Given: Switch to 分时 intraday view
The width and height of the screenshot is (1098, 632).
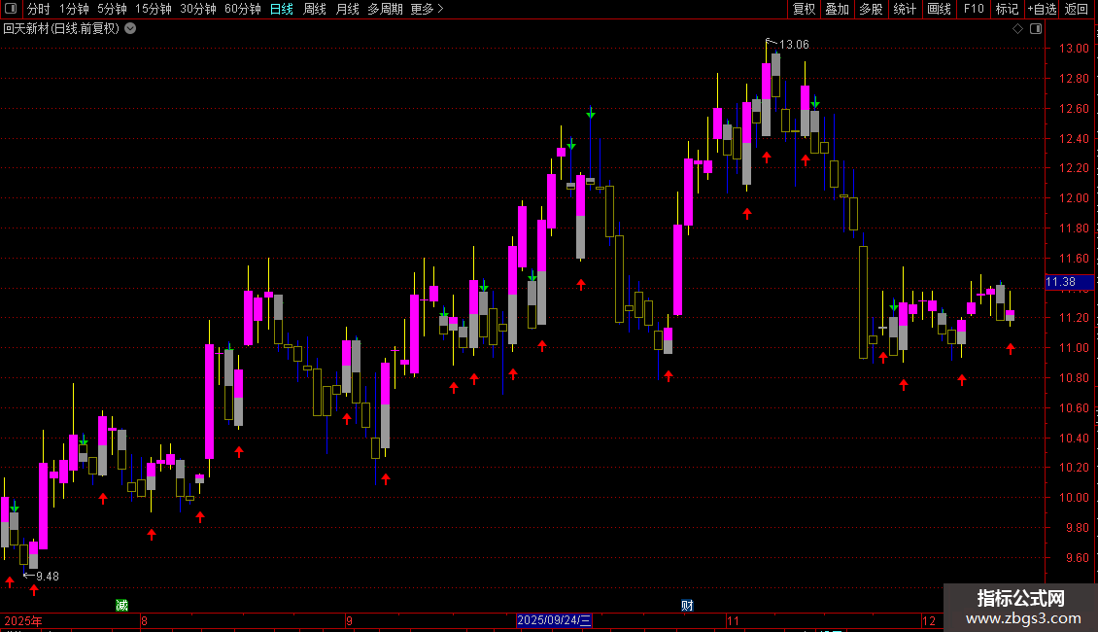Looking at the screenshot, I should (x=39, y=9).
